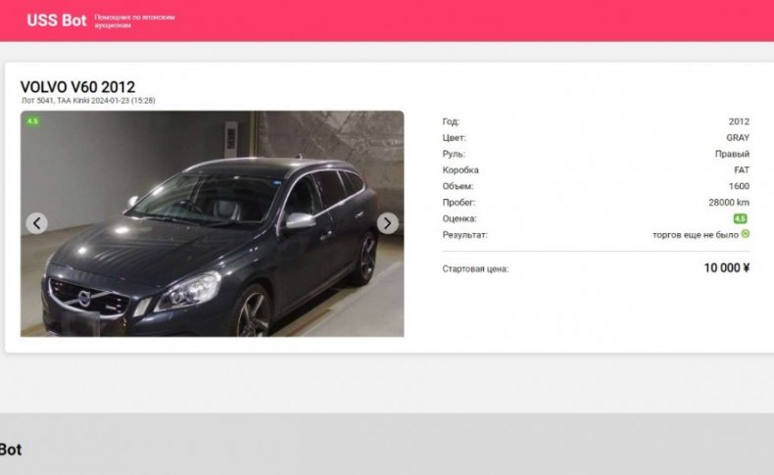Click the 'Цвет:' label
The image size is (774, 475).
tap(455, 138)
